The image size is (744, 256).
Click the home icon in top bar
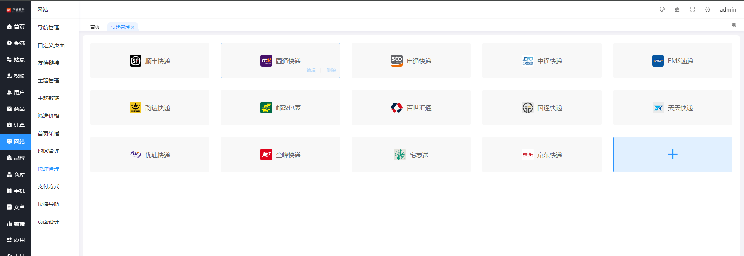(x=708, y=9)
